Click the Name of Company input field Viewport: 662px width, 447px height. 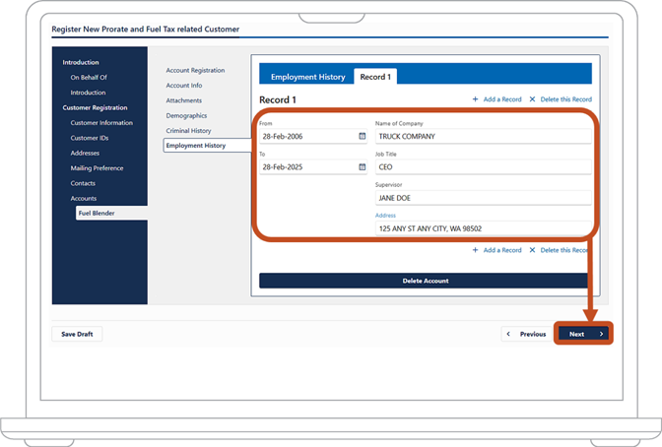click(483, 136)
